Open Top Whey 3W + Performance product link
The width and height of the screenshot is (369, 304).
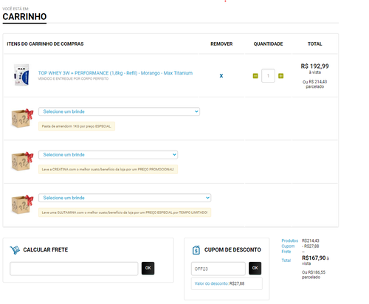(x=115, y=73)
